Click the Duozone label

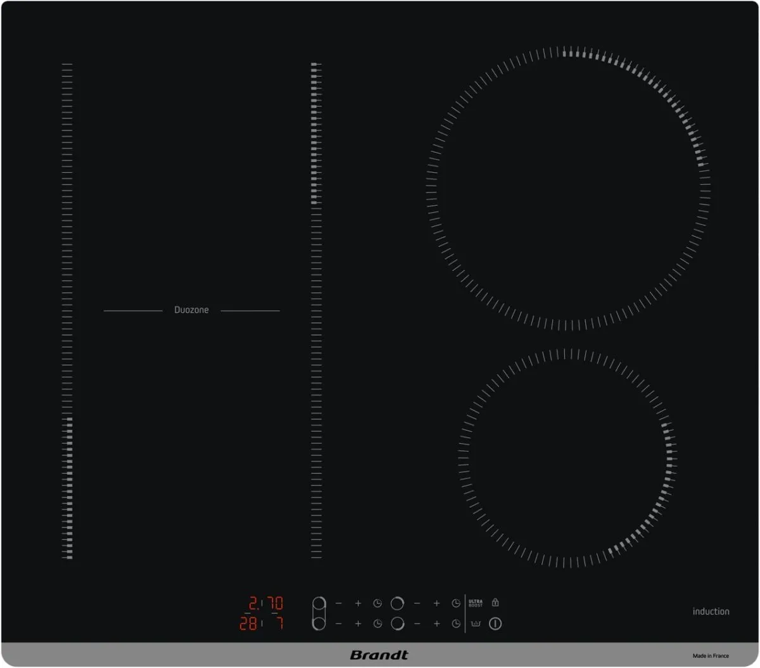[191, 310]
